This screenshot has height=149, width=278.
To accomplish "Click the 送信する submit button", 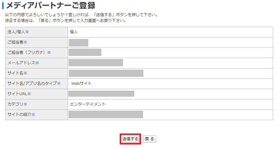I will coord(130,139).
